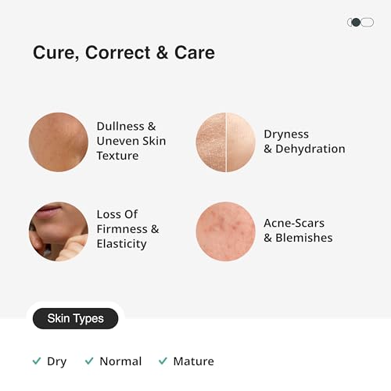Click the Dry skin type label
The height and width of the screenshot is (391, 391).
(57, 362)
